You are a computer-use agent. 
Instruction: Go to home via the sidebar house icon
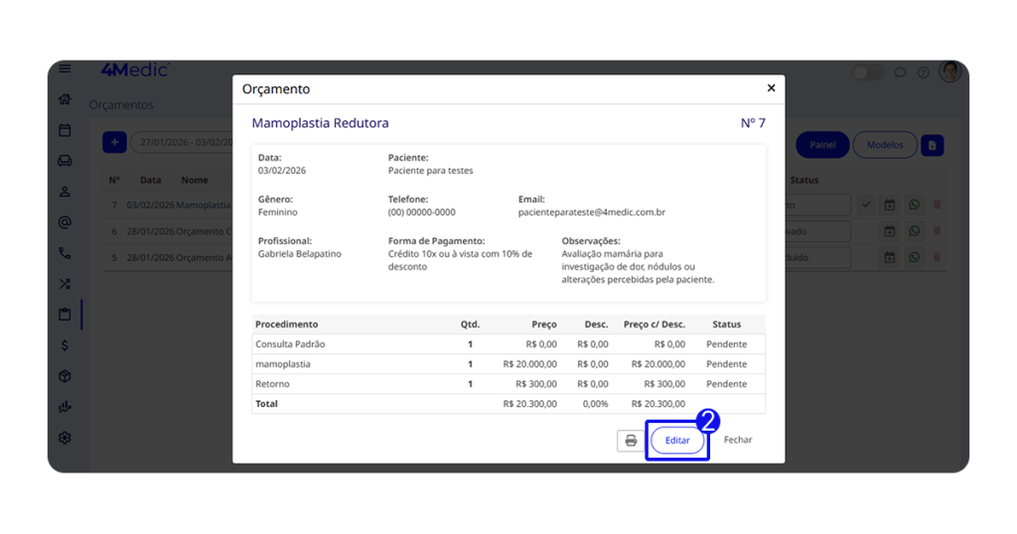pos(65,99)
